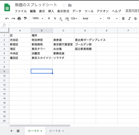Viewport: 139px width, 135px height.
Task: Open the データ menu
Action: [x=77, y=11]
